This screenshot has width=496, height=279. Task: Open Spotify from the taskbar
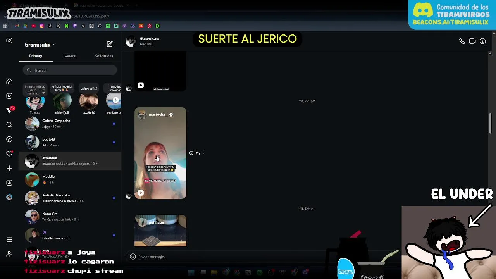(260, 272)
